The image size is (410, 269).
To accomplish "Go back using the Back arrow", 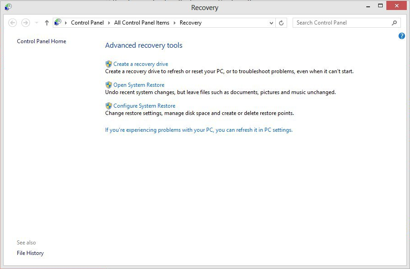I will pos(13,23).
